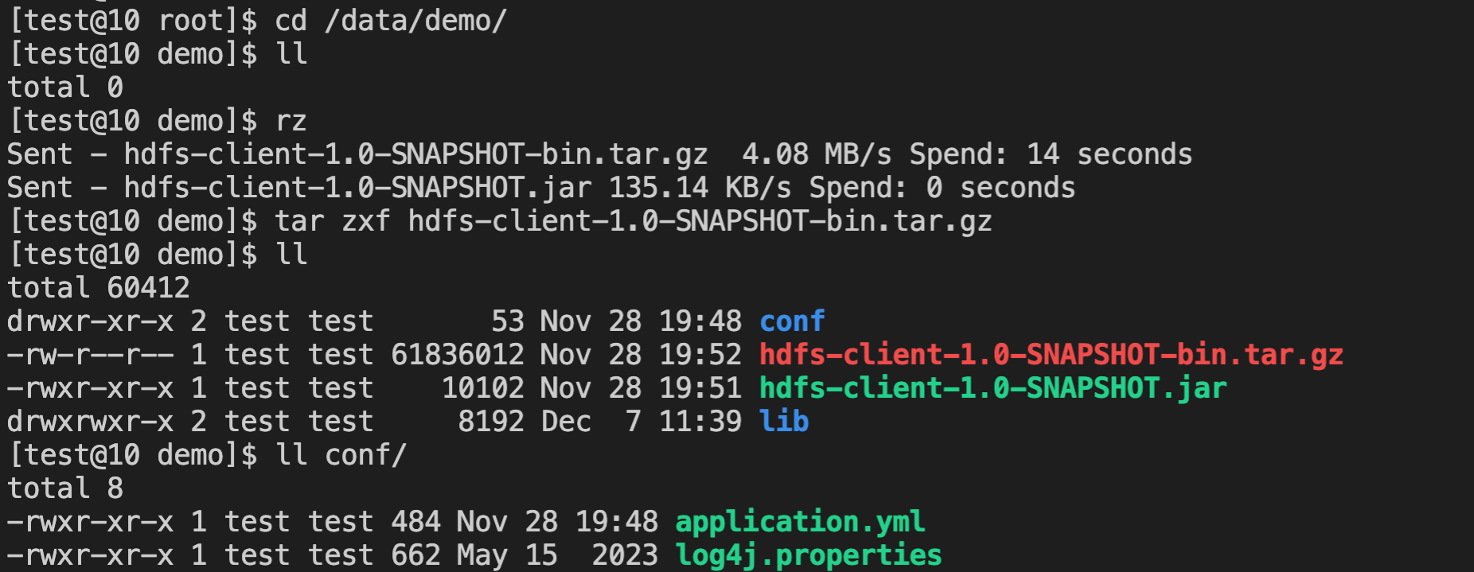1474x572 pixels.
Task: Click the 'Spend: 14 seconds' text
Action: tap(1051, 154)
